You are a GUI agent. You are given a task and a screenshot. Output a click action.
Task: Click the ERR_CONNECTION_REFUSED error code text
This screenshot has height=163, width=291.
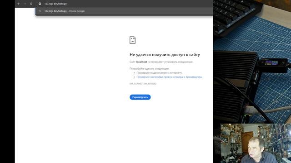tap(143, 84)
